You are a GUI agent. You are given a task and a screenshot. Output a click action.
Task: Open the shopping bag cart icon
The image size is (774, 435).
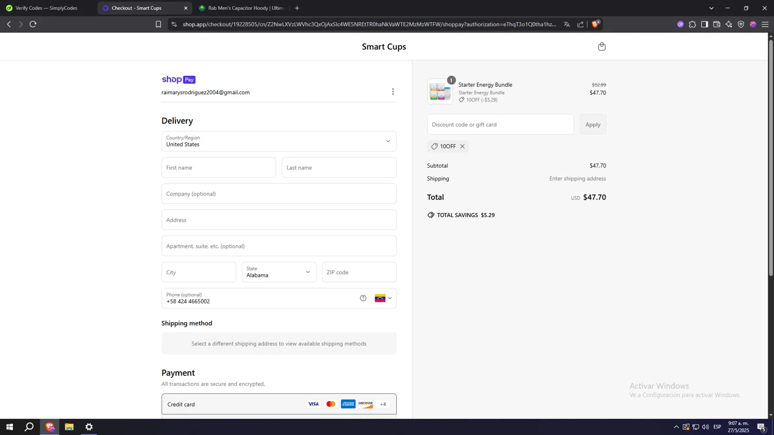[x=602, y=46]
